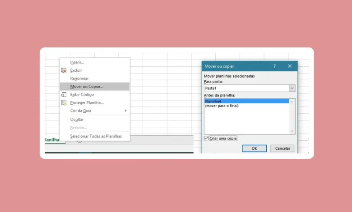Select Renomear in the context menu
The image size is (352, 212).
(95, 78)
